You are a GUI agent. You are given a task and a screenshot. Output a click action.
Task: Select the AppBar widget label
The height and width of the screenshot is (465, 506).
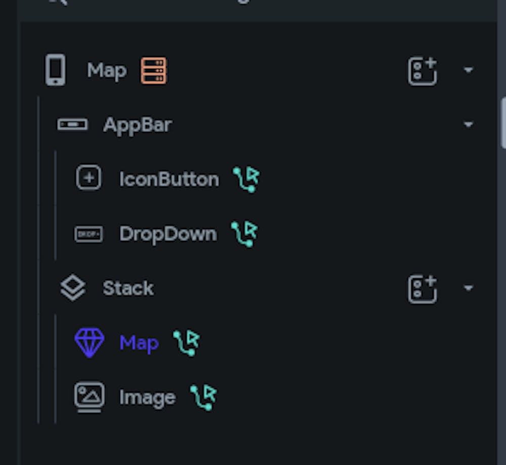137,124
